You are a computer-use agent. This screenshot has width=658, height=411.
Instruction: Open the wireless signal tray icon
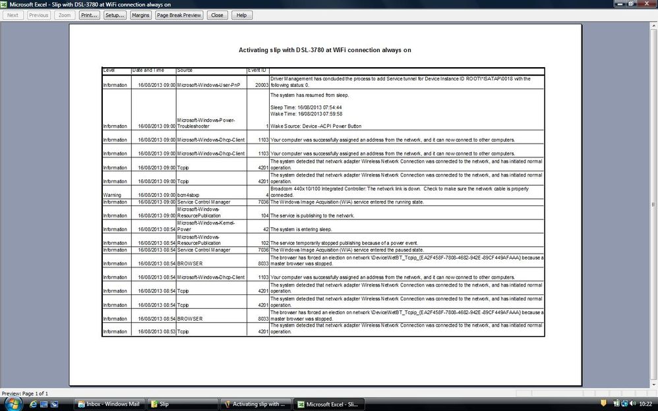point(616,404)
